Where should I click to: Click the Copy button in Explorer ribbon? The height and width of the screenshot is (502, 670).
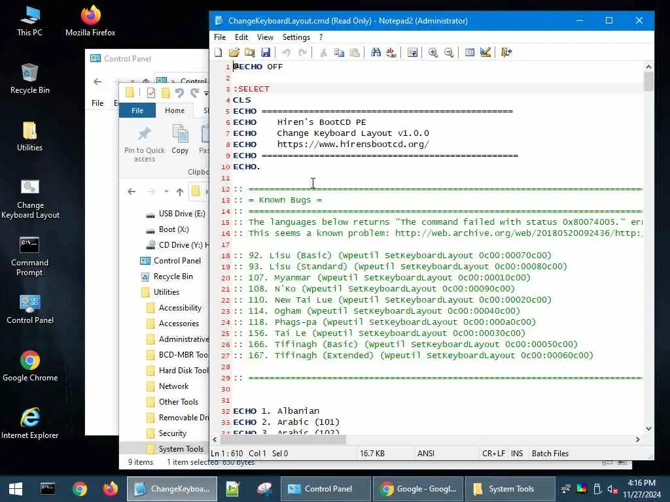coord(180,139)
